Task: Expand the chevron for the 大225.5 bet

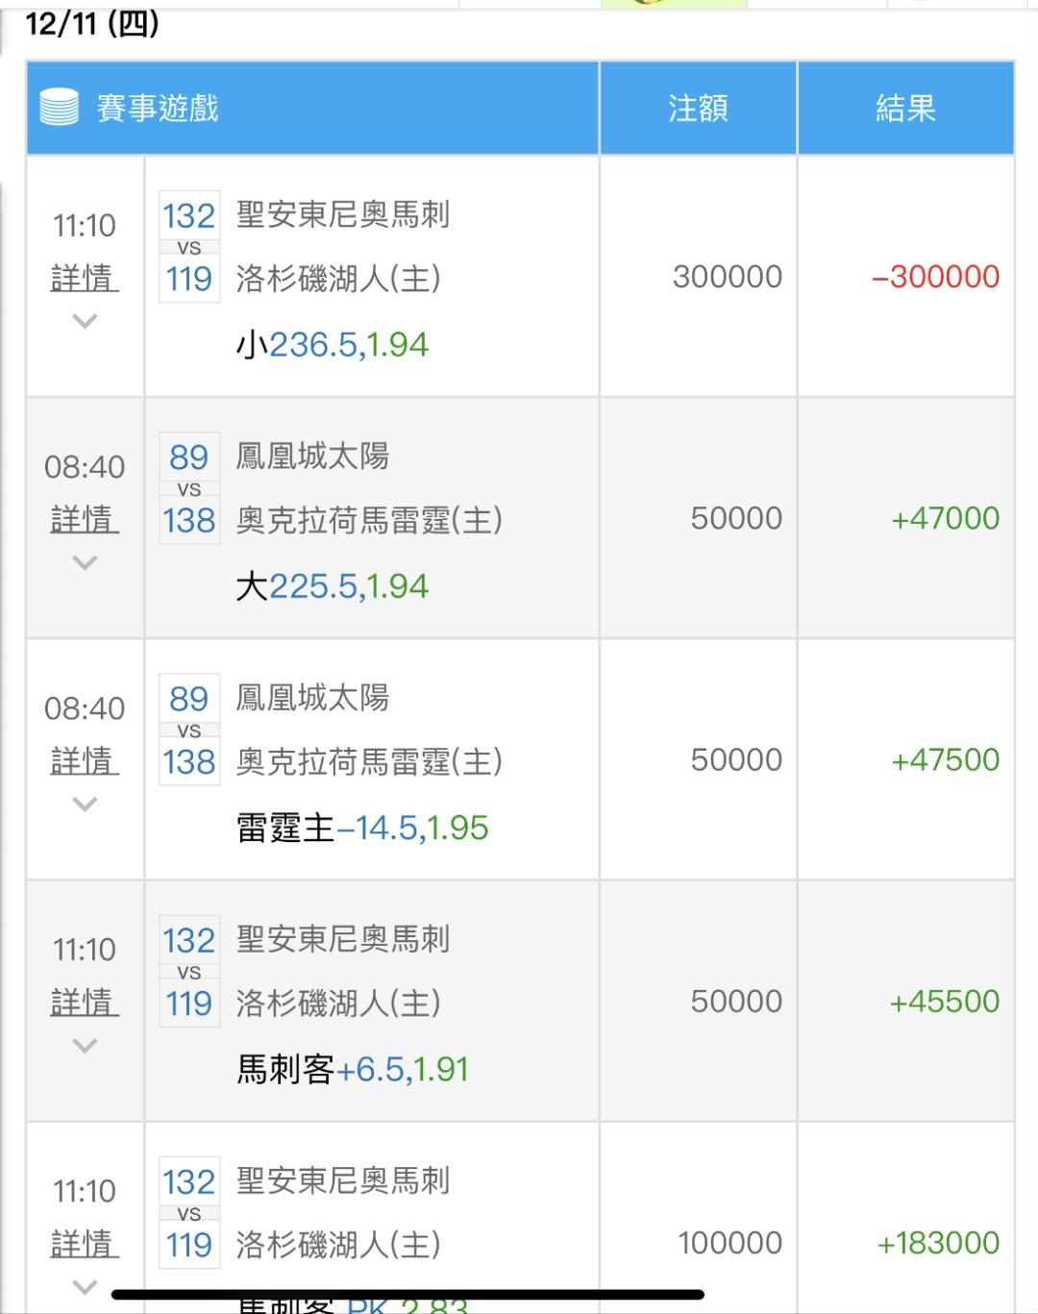Action: (86, 562)
